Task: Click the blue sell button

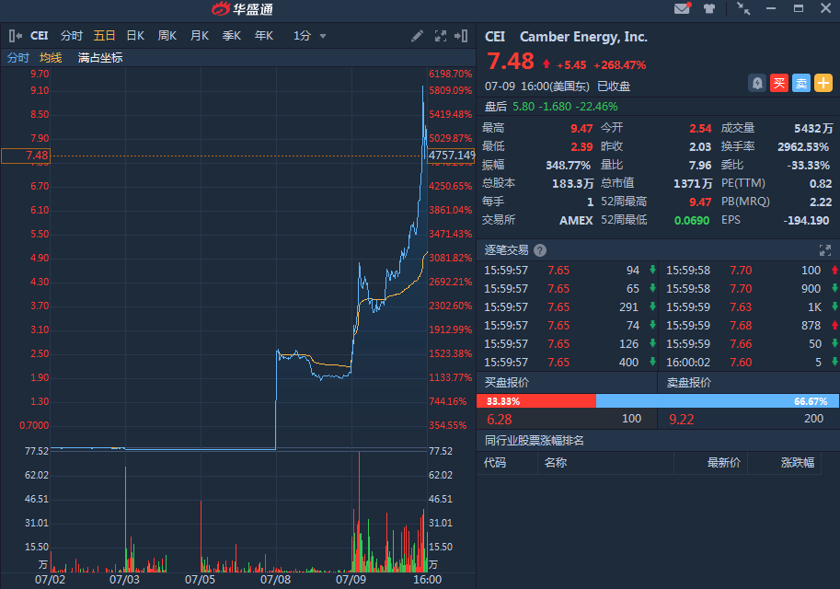Action: tap(801, 83)
